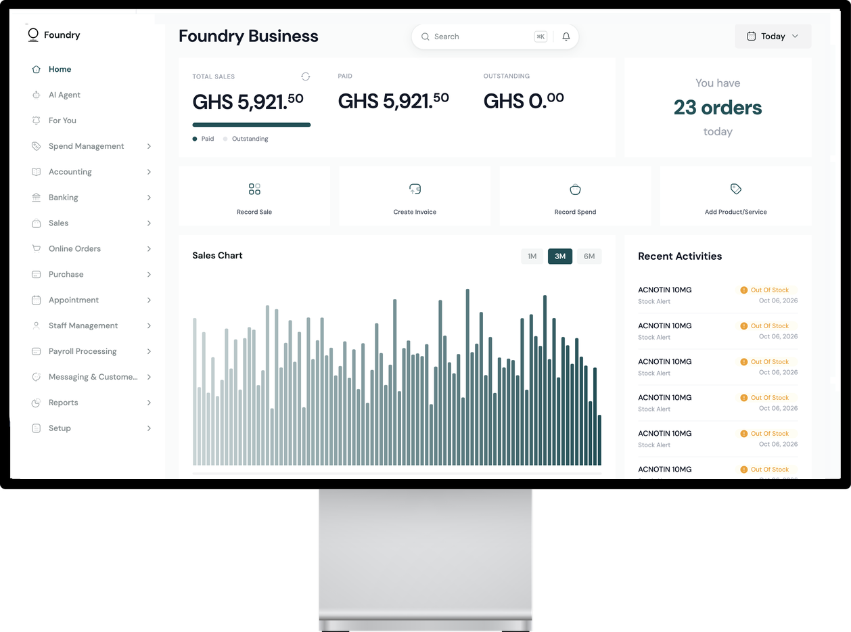The width and height of the screenshot is (851, 632).
Task: Click the Record Sale grid icon
Action: [254, 189]
